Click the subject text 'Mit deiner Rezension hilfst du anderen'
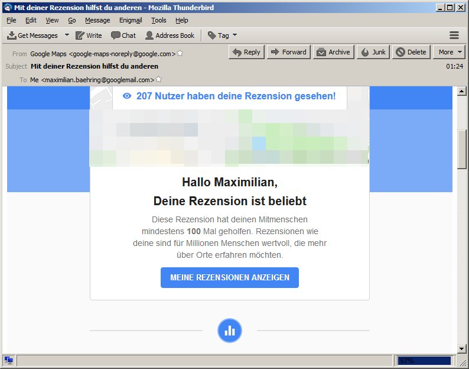The image size is (469, 369). (95, 66)
